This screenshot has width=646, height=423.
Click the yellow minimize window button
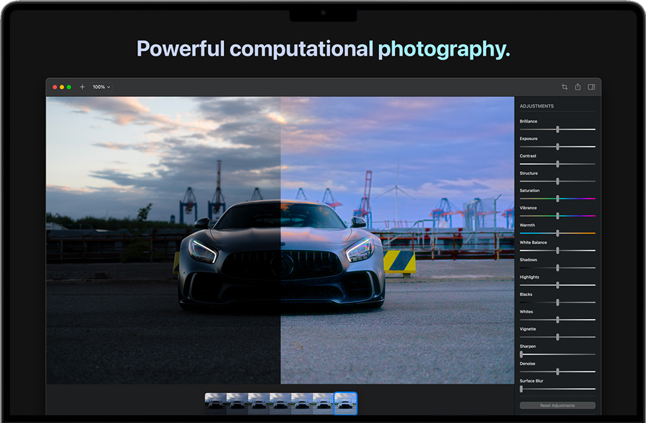(62, 87)
